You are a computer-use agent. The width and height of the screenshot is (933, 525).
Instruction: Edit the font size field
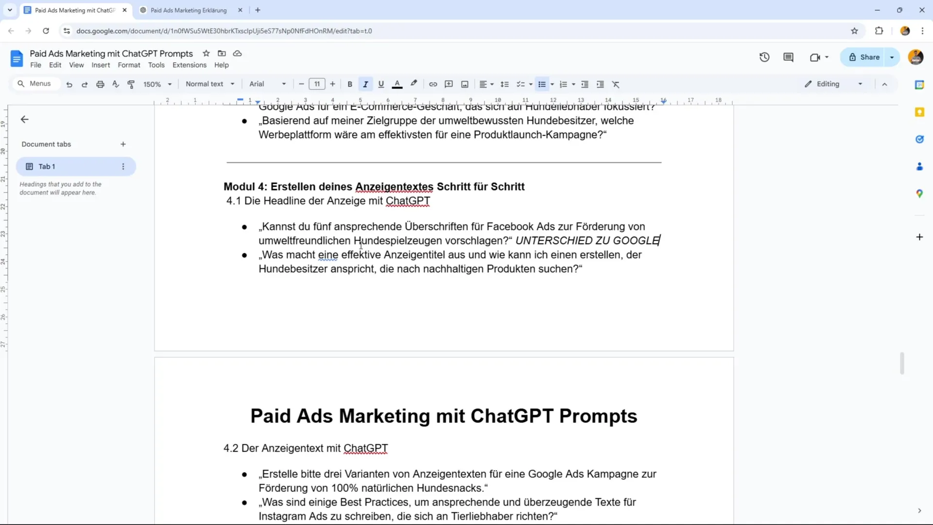pyautogui.click(x=317, y=84)
